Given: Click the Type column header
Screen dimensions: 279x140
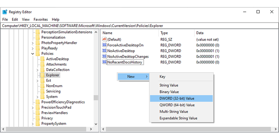Looking at the screenshot, I should (x=176, y=33).
